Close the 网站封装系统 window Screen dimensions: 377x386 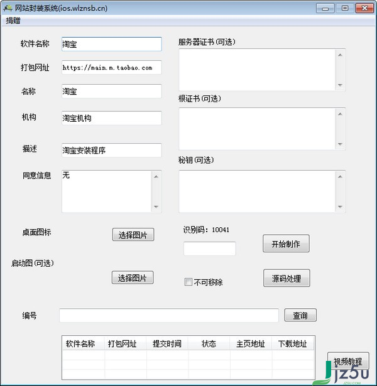(x=365, y=8)
